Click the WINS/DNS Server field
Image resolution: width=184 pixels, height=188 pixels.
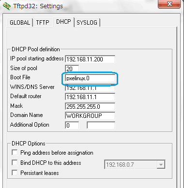tap(90, 88)
